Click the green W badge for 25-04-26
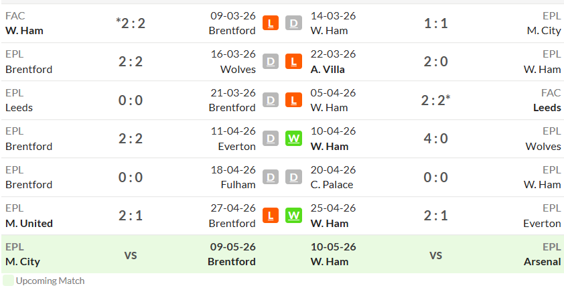Screen dimensions: 564x292 pos(293,216)
